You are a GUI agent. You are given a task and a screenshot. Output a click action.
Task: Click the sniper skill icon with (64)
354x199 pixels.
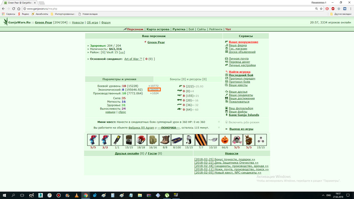[180, 109]
